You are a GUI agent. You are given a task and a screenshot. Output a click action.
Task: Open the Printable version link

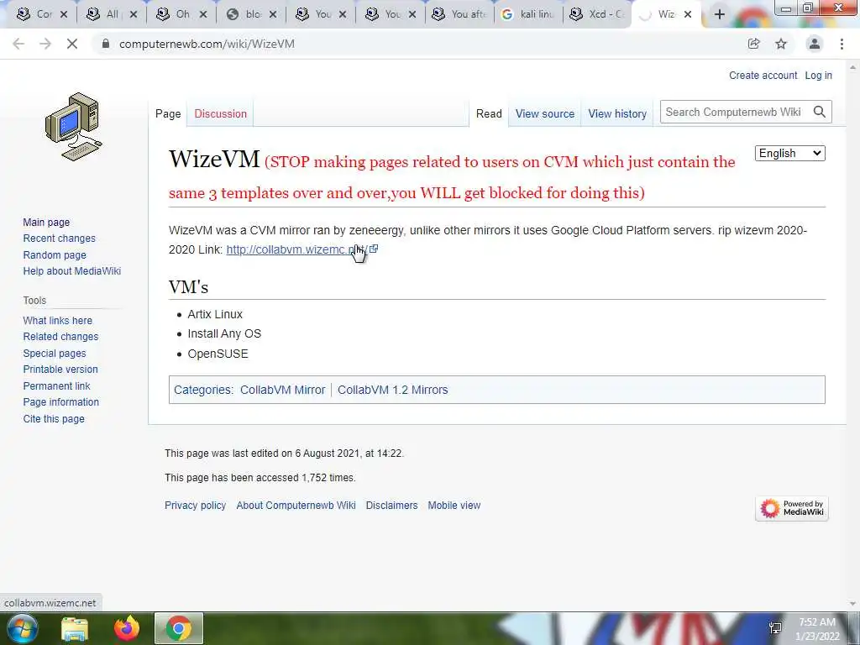click(x=60, y=370)
